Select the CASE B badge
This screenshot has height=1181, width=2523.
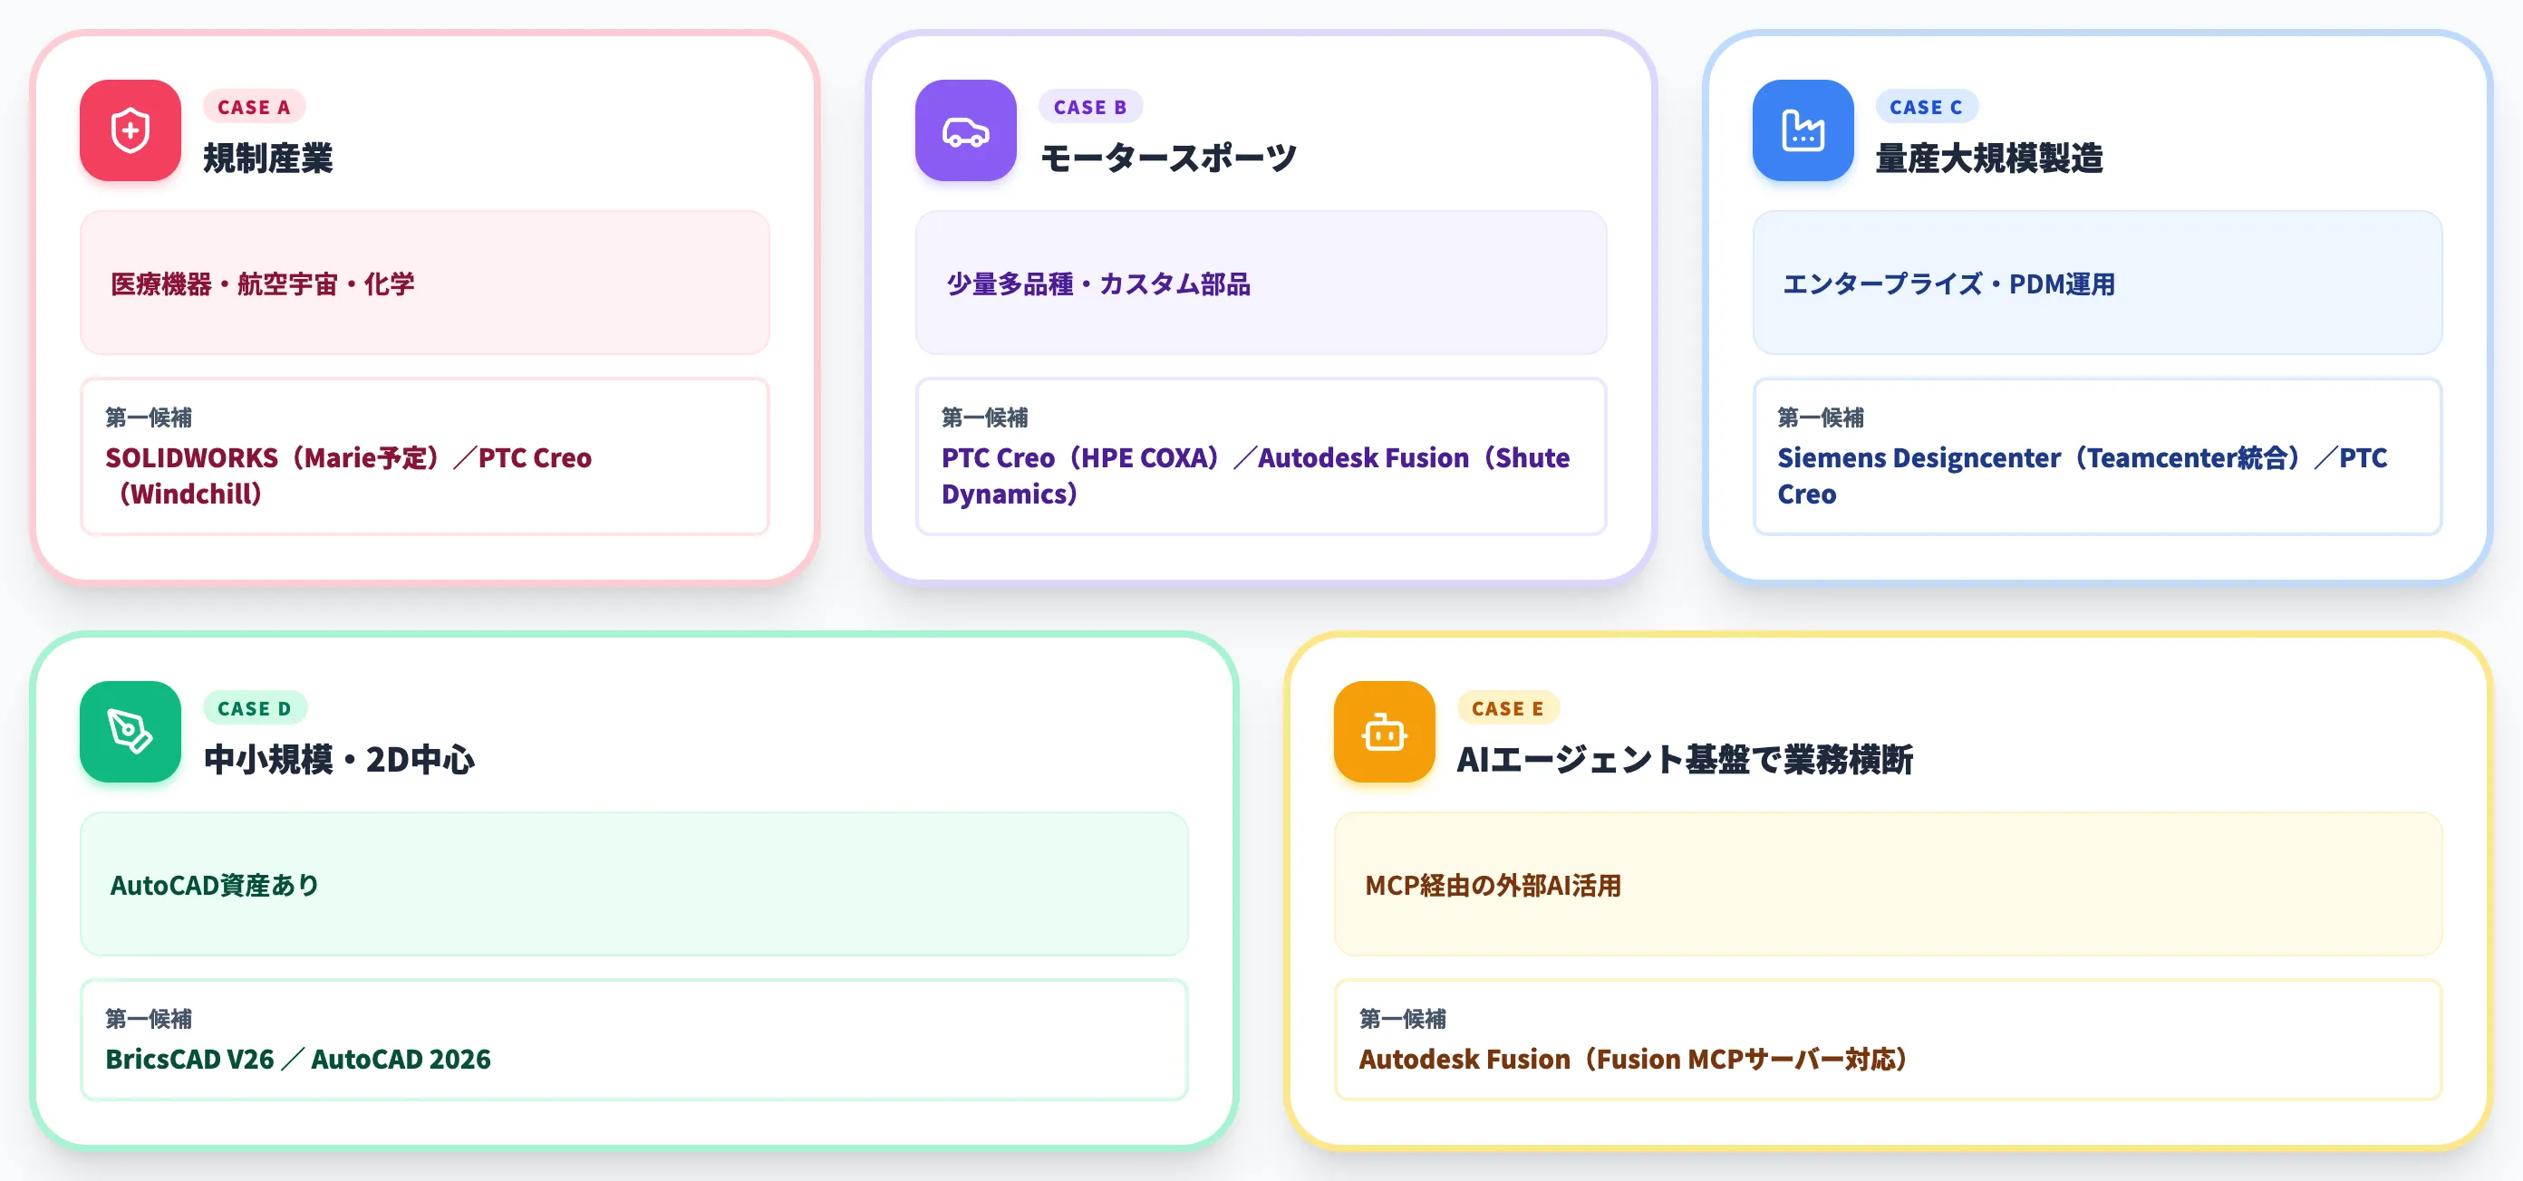(1090, 107)
